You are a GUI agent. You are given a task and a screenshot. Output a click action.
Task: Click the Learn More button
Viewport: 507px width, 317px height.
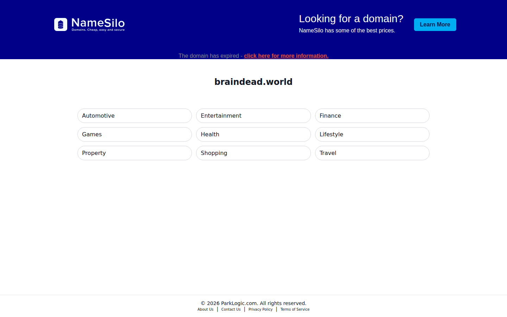(x=435, y=24)
